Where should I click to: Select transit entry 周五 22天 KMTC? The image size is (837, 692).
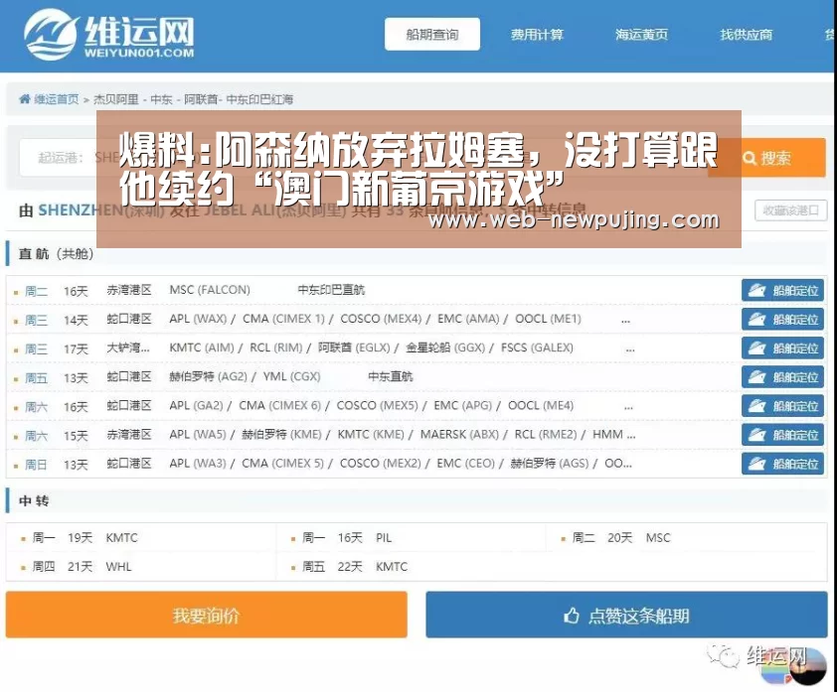click(355, 566)
